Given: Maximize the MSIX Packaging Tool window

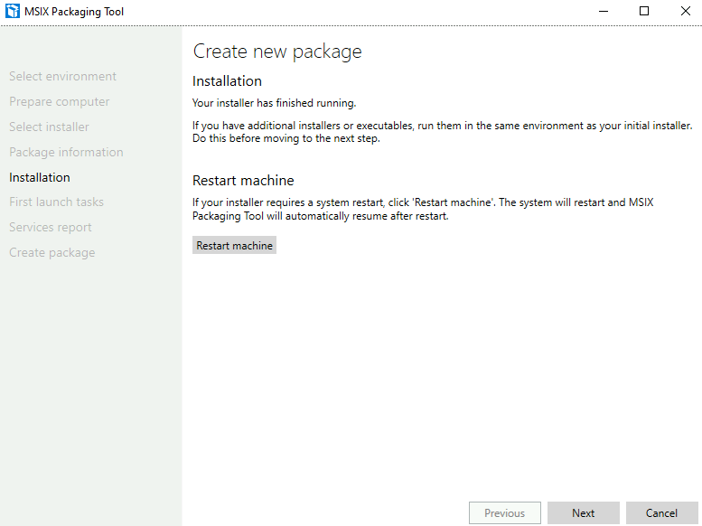Looking at the screenshot, I should 644,11.
